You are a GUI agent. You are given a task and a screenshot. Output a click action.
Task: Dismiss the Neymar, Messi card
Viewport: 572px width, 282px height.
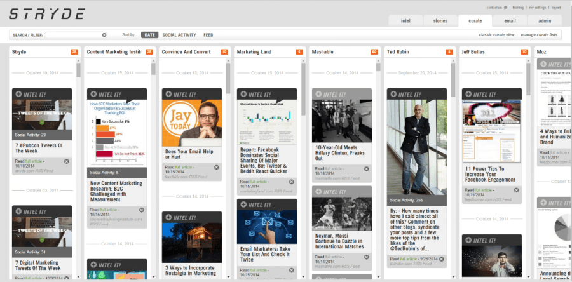[x=366, y=257]
